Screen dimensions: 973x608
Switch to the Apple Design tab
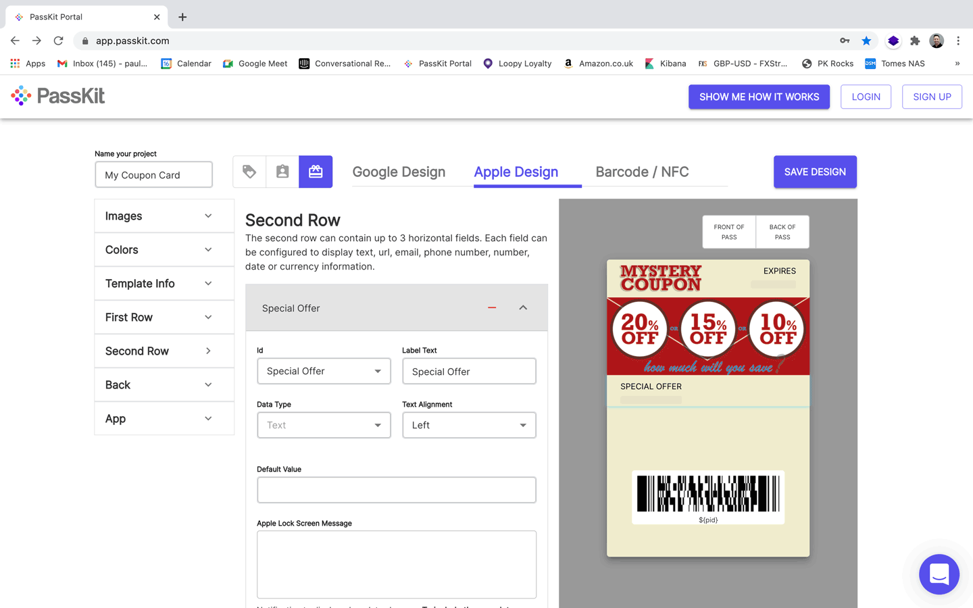[516, 172]
